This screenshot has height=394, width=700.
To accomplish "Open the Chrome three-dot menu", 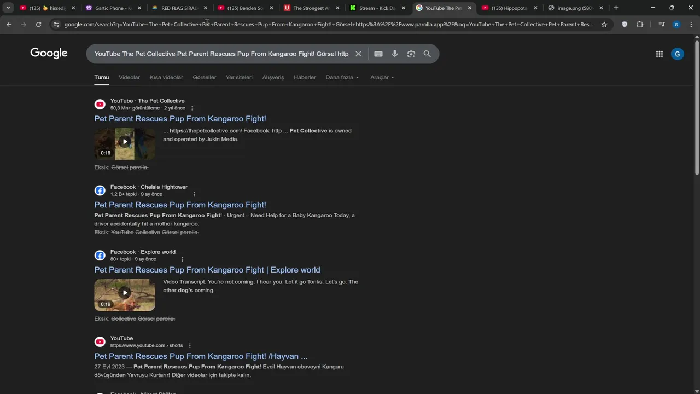I will click(691, 24).
